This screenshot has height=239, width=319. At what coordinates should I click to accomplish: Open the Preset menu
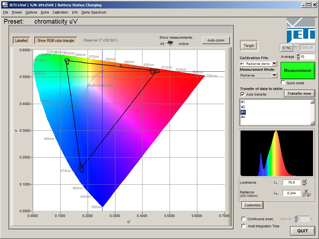(17, 12)
